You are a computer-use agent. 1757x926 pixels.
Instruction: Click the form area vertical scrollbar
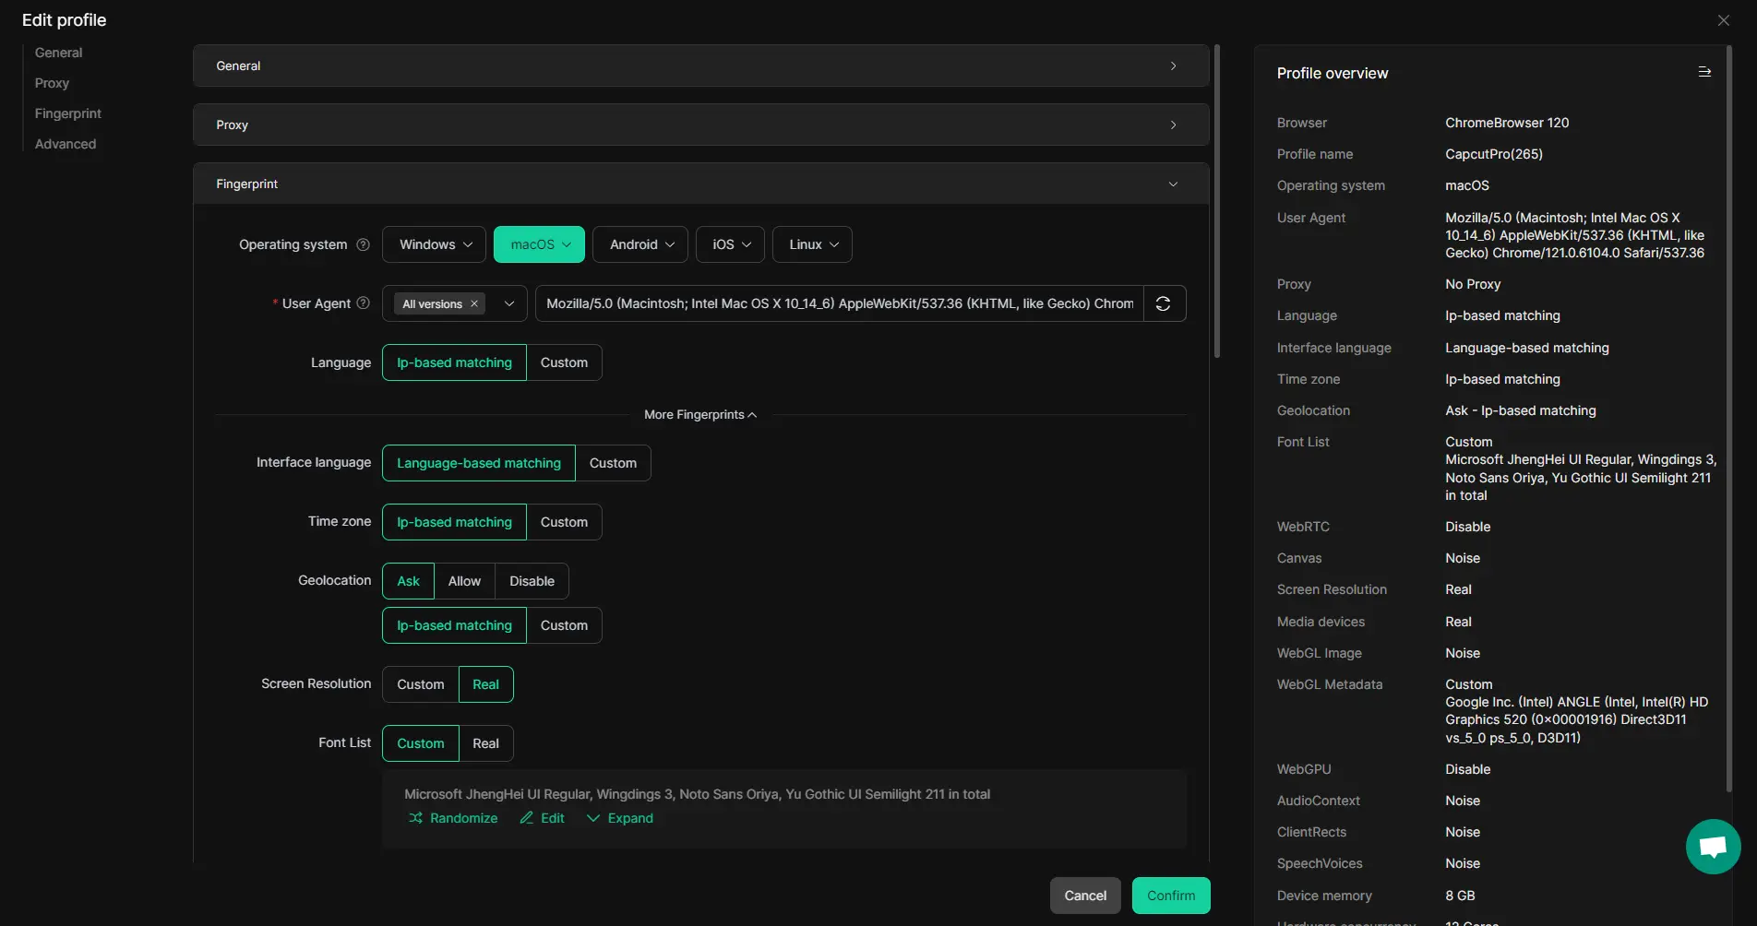1216,203
